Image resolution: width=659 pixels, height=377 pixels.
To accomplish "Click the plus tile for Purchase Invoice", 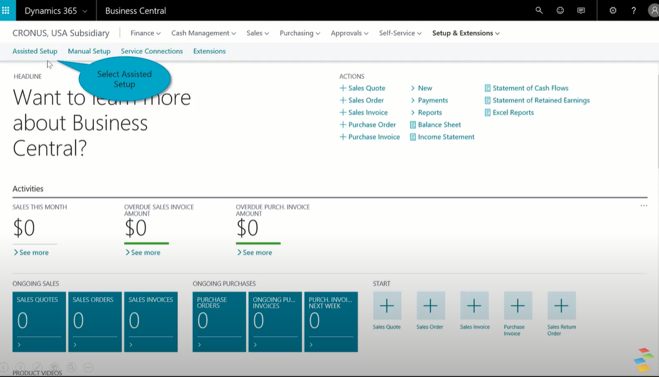I will click(518, 306).
